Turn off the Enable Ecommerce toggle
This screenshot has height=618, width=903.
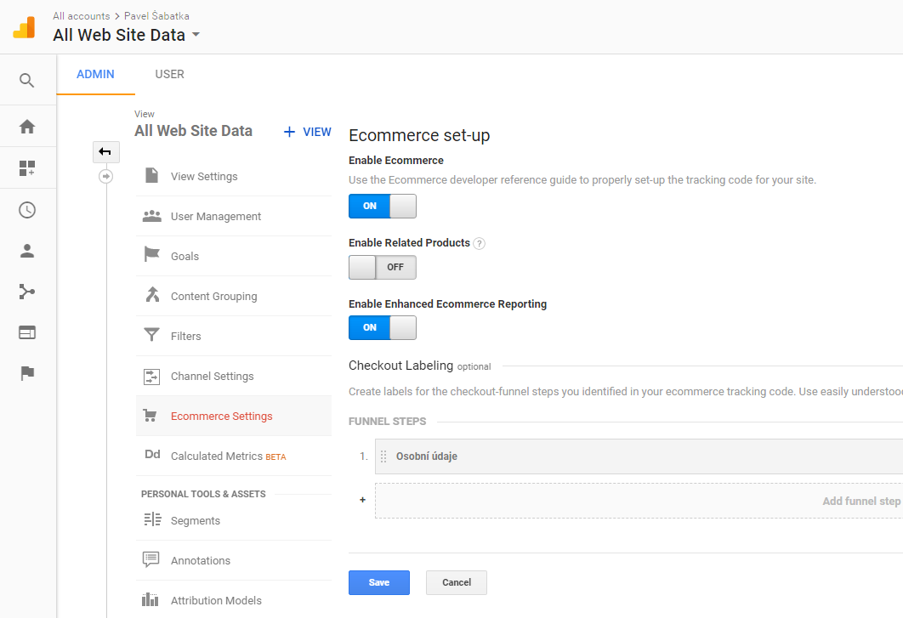tap(383, 207)
